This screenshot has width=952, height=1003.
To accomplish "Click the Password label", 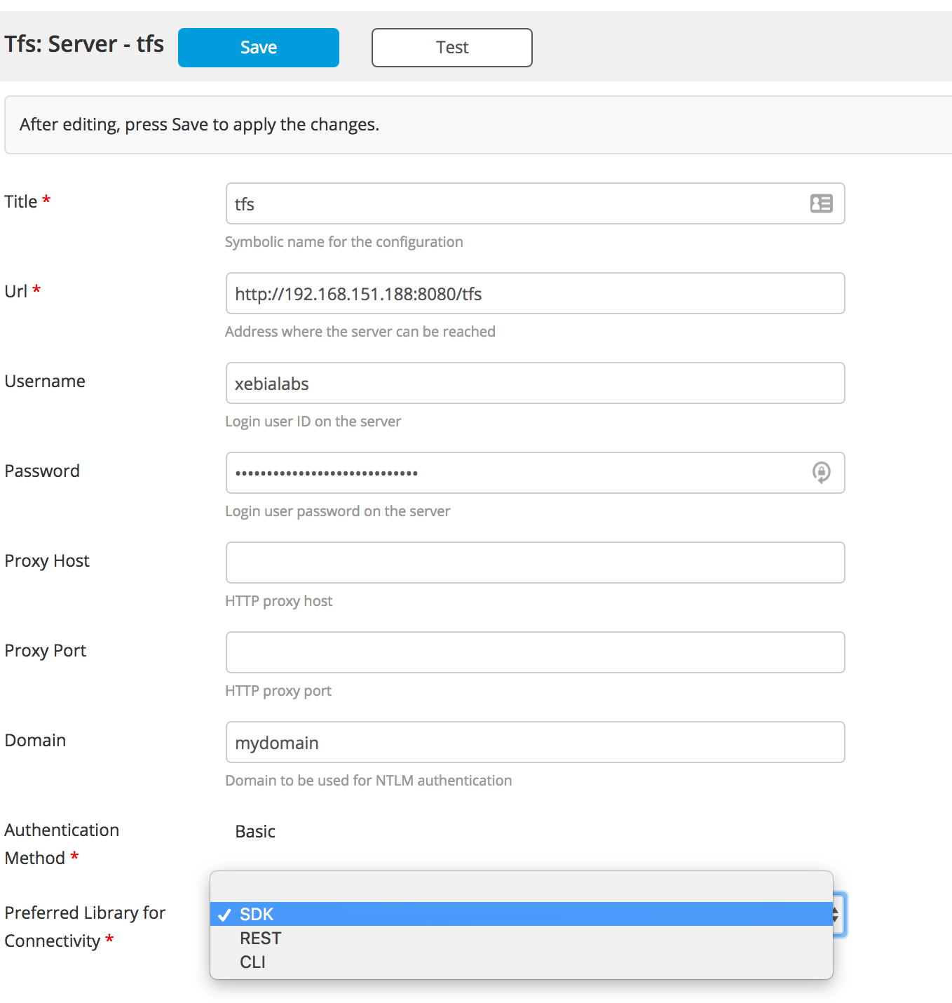I will (x=42, y=471).
